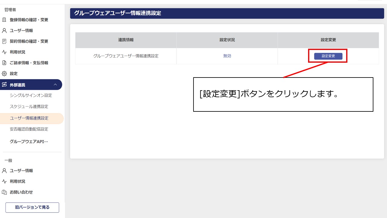Click the 契約情報の確認・変更 contract icon
Screen dimensions: 387x218
[x=4, y=41]
